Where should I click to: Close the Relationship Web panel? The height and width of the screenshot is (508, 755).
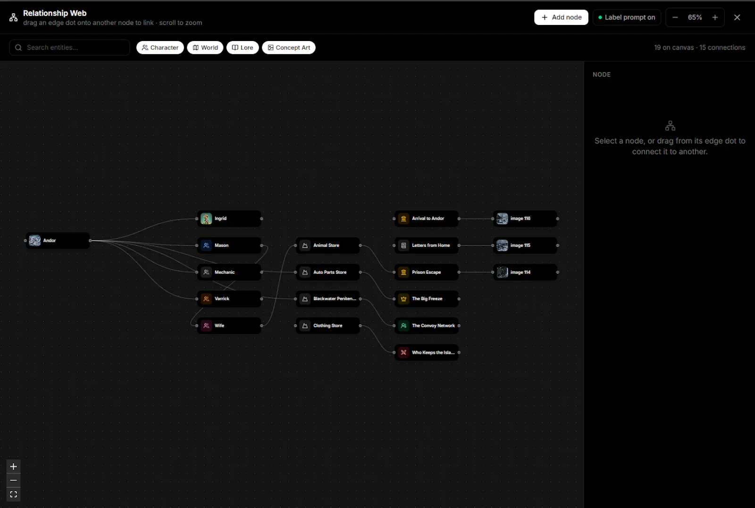tap(737, 17)
